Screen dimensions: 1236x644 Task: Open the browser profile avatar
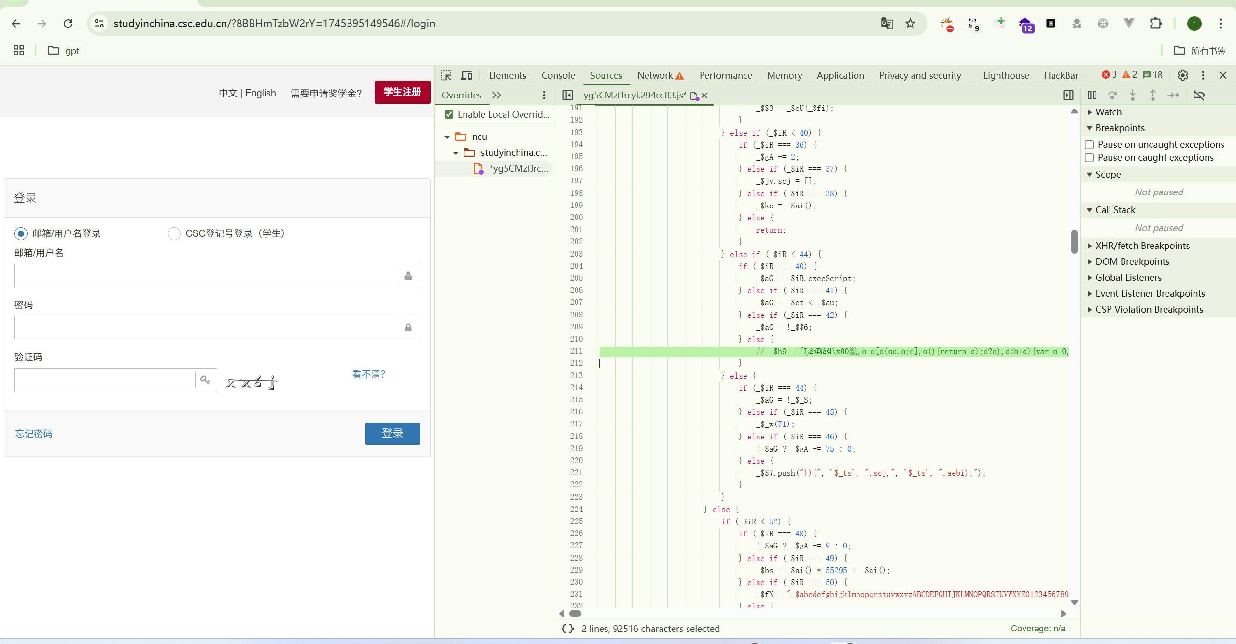(x=1194, y=23)
